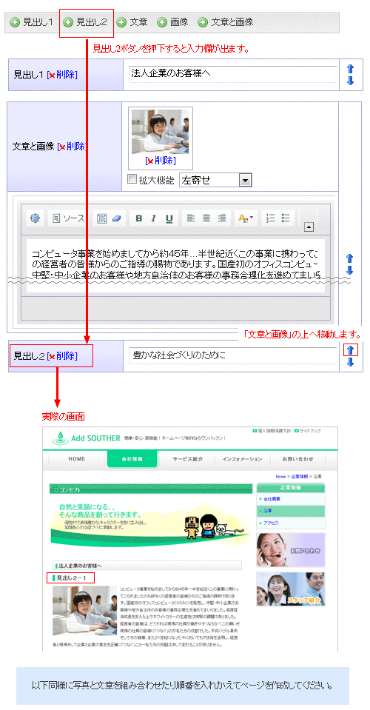Viewport: 370px width, 710px height.
Task: Enable the 拡大機能 checkbox
Action: (x=132, y=179)
